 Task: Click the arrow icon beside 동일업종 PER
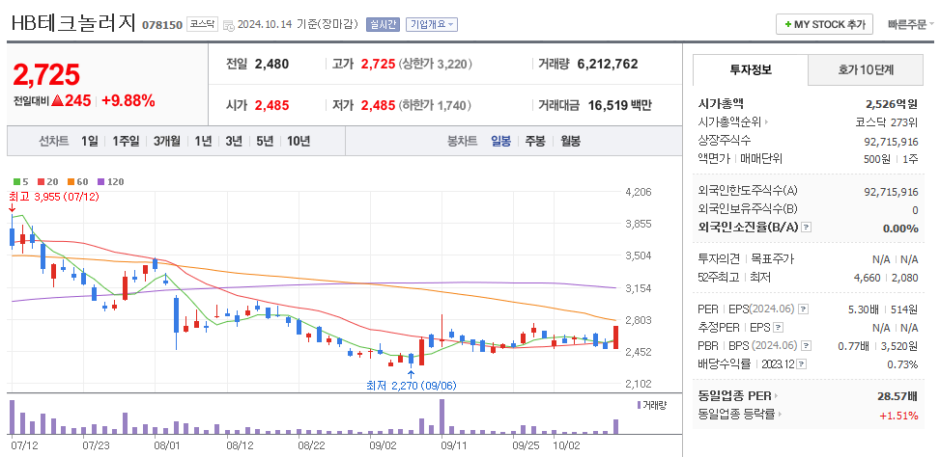click(x=776, y=395)
